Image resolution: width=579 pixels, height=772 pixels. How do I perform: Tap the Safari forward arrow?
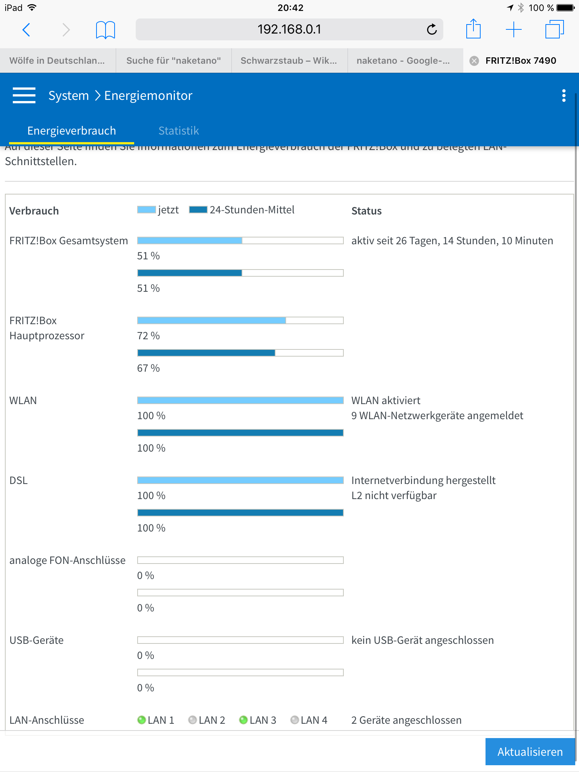tap(66, 29)
